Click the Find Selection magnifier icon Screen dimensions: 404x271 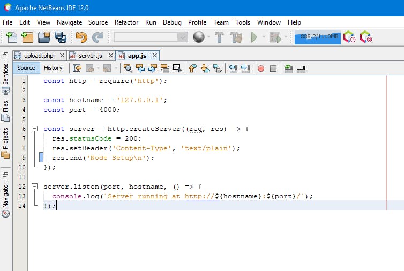(128, 68)
